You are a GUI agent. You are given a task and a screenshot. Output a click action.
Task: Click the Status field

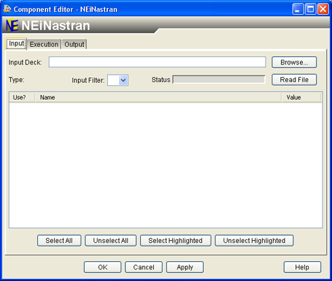(219, 79)
